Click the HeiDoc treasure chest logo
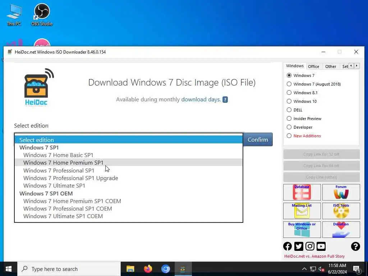The width and height of the screenshot is (368, 276). pyautogui.click(x=39, y=87)
